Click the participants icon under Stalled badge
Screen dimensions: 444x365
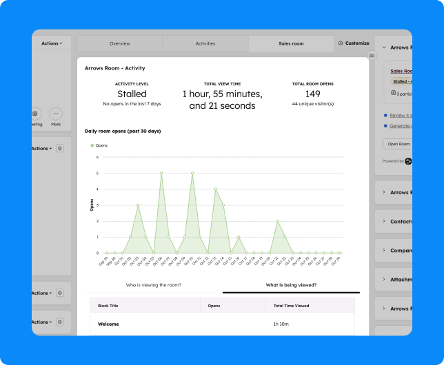coord(393,93)
